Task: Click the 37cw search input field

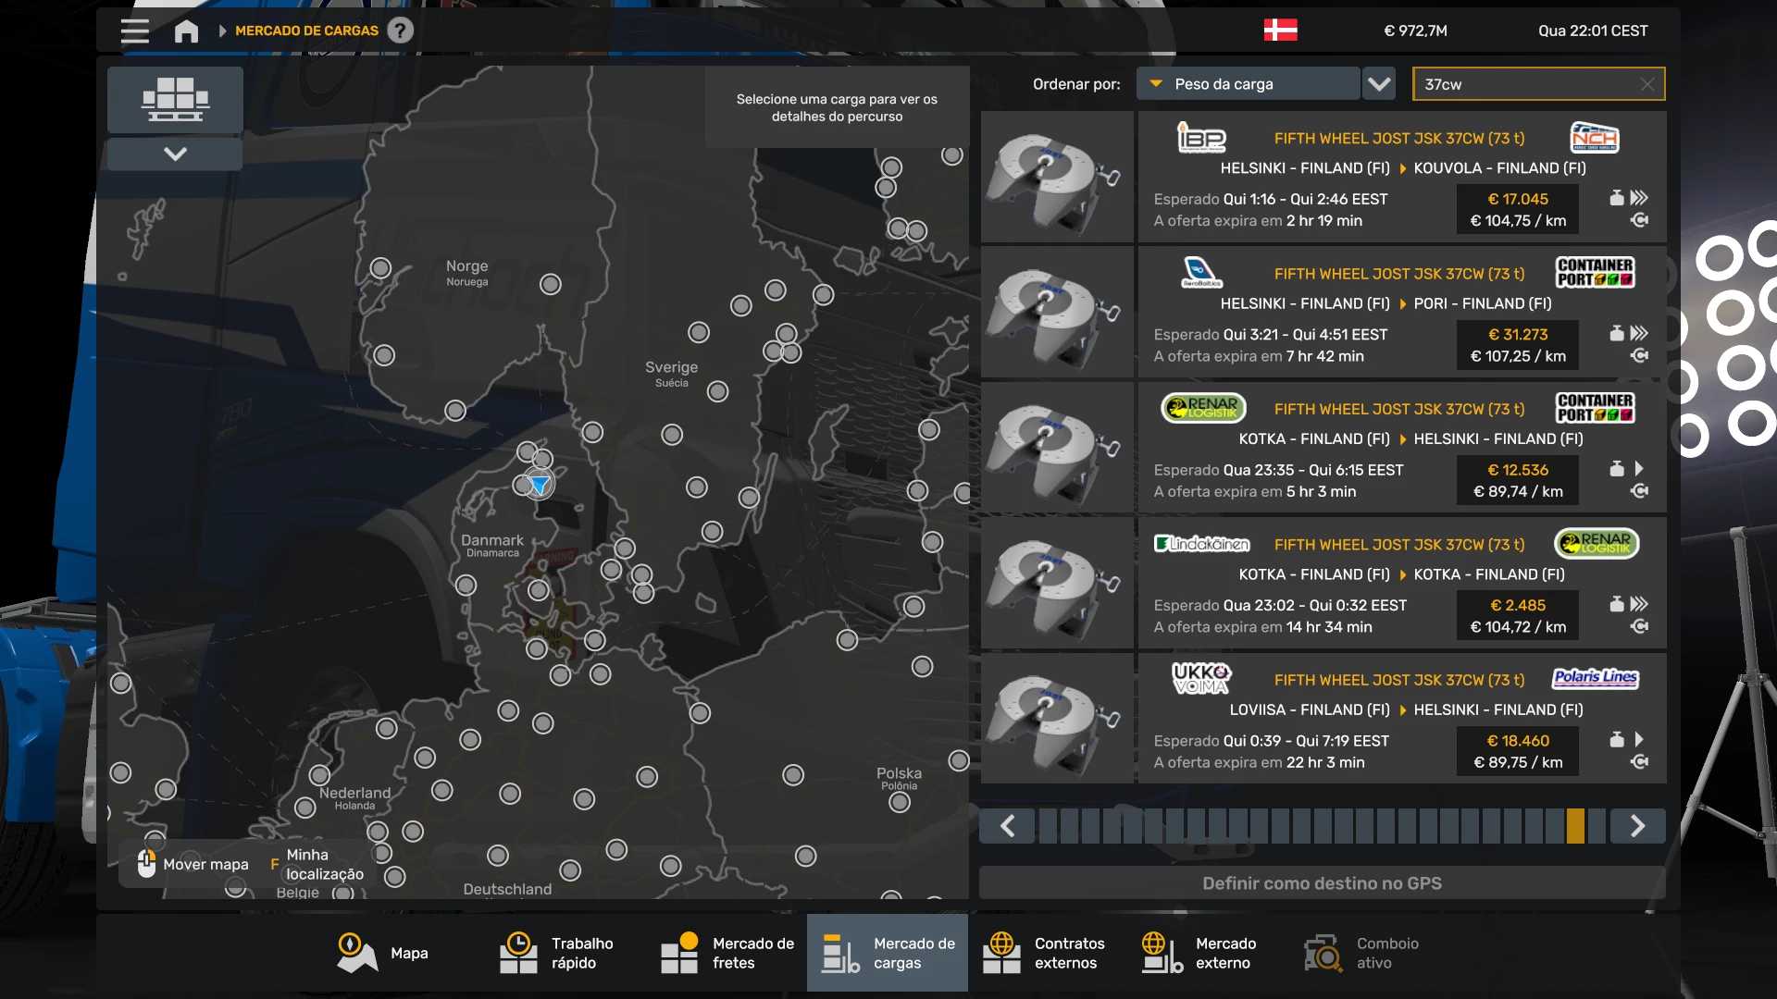Action: (x=1527, y=84)
